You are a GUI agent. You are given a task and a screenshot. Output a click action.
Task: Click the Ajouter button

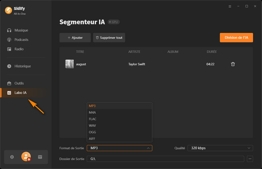(75, 38)
